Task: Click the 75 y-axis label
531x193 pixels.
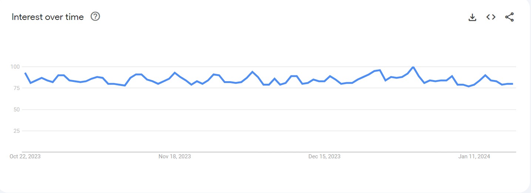Action: tap(16, 88)
